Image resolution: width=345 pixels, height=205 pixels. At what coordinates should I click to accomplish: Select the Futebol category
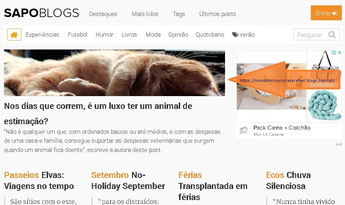pyautogui.click(x=78, y=35)
